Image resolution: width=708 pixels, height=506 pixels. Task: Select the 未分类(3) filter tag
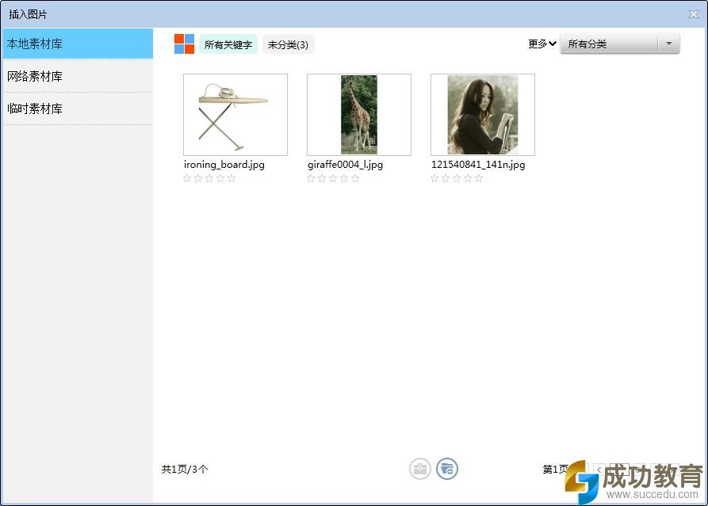[x=288, y=45]
